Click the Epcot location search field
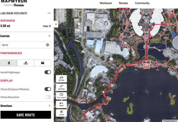 pyautogui.click(x=26, y=45)
